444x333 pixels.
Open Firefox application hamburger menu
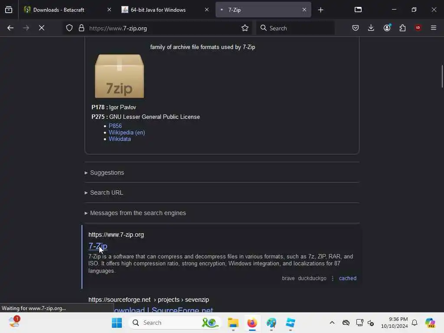pyautogui.click(x=434, y=28)
